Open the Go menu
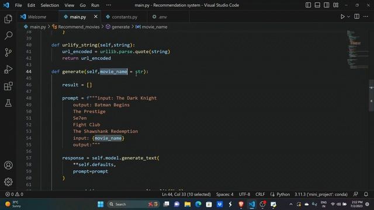 click(82, 5)
